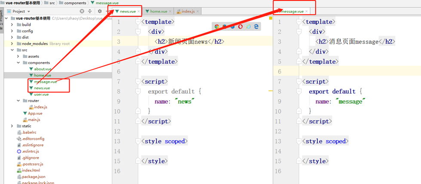Expand the config folder arrow
Screen dimensions: 421x184
12,31
